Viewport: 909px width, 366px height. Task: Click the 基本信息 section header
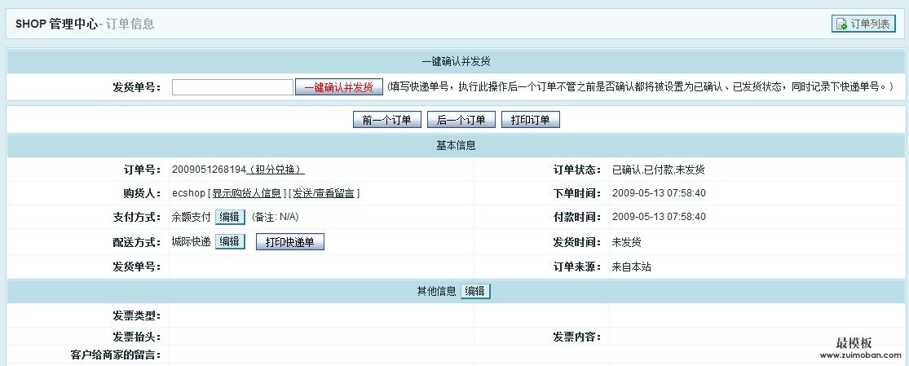coord(456,146)
